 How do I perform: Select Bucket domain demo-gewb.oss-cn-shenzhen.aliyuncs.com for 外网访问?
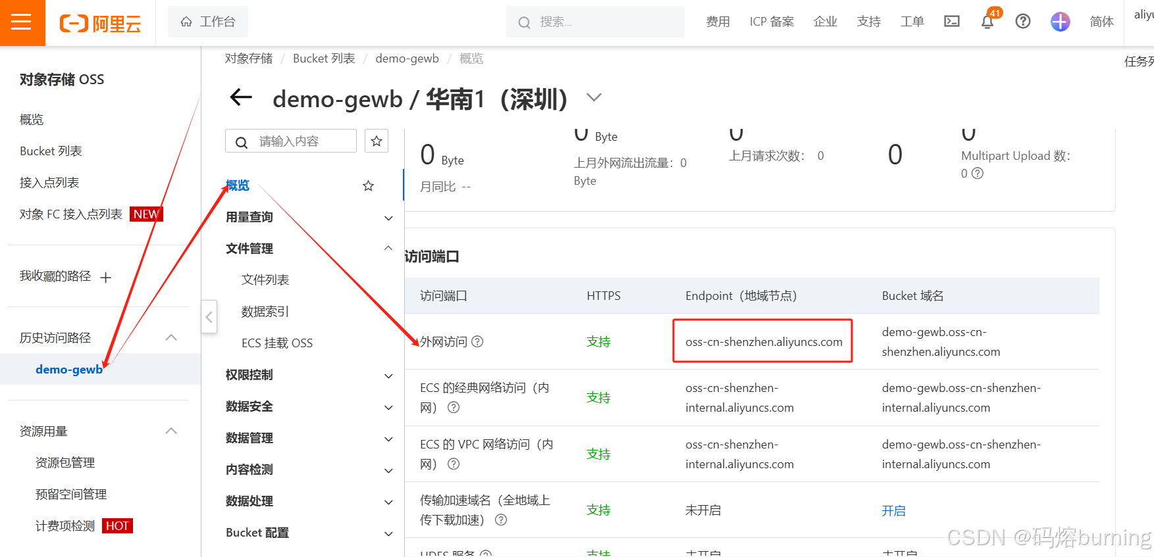point(941,342)
